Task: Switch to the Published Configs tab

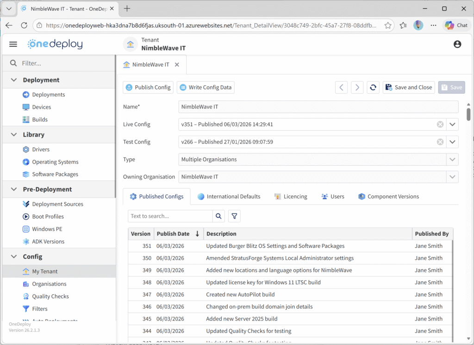Action: [x=156, y=196]
